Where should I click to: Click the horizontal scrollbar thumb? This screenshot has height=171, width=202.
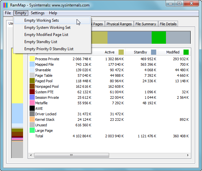click(x=71, y=155)
